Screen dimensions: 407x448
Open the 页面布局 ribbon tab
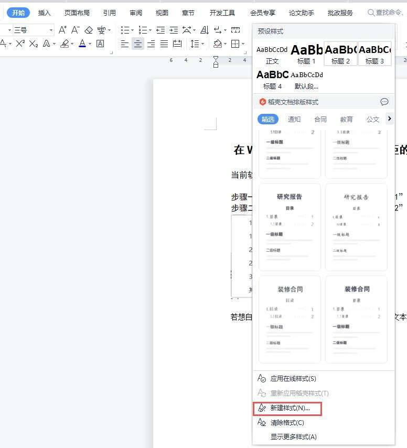(x=77, y=13)
